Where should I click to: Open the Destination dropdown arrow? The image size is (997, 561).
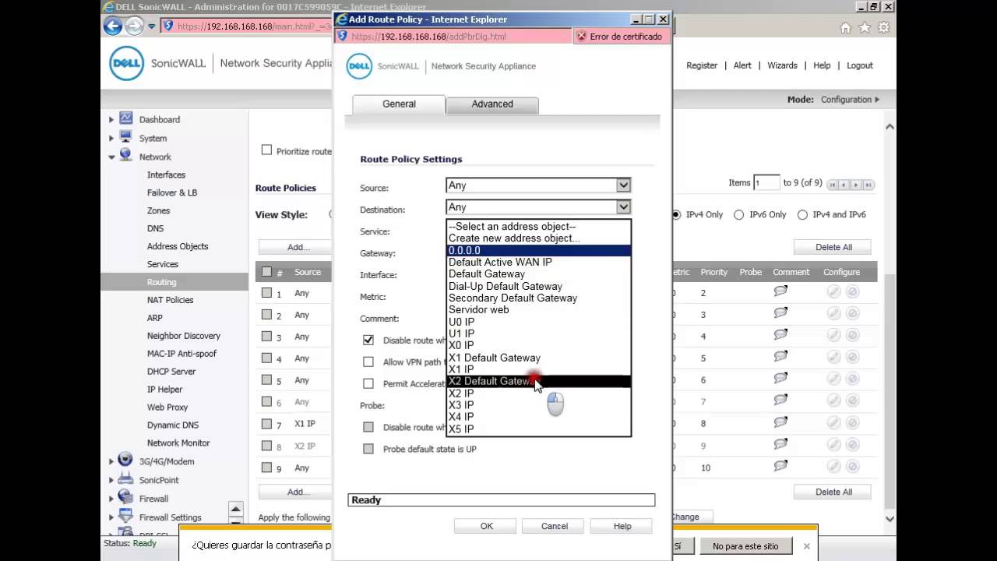[x=623, y=207]
